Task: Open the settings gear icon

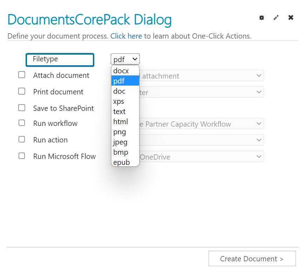Action: (x=261, y=18)
